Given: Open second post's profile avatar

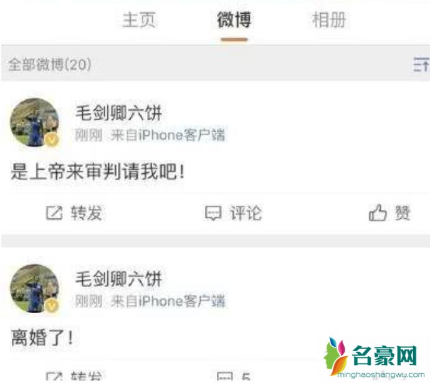Looking at the screenshot, I should tap(34, 289).
